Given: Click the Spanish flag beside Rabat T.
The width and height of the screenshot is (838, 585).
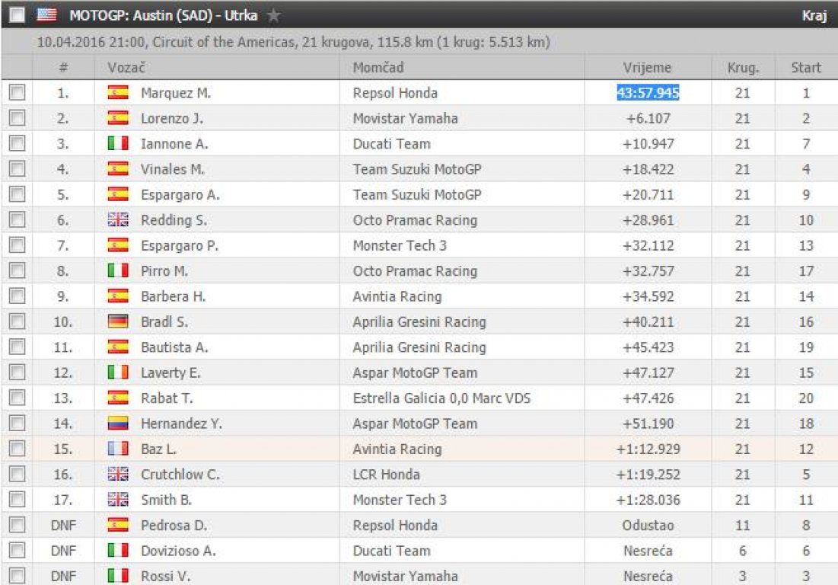Looking at the screenshot, I should [118, 398].
